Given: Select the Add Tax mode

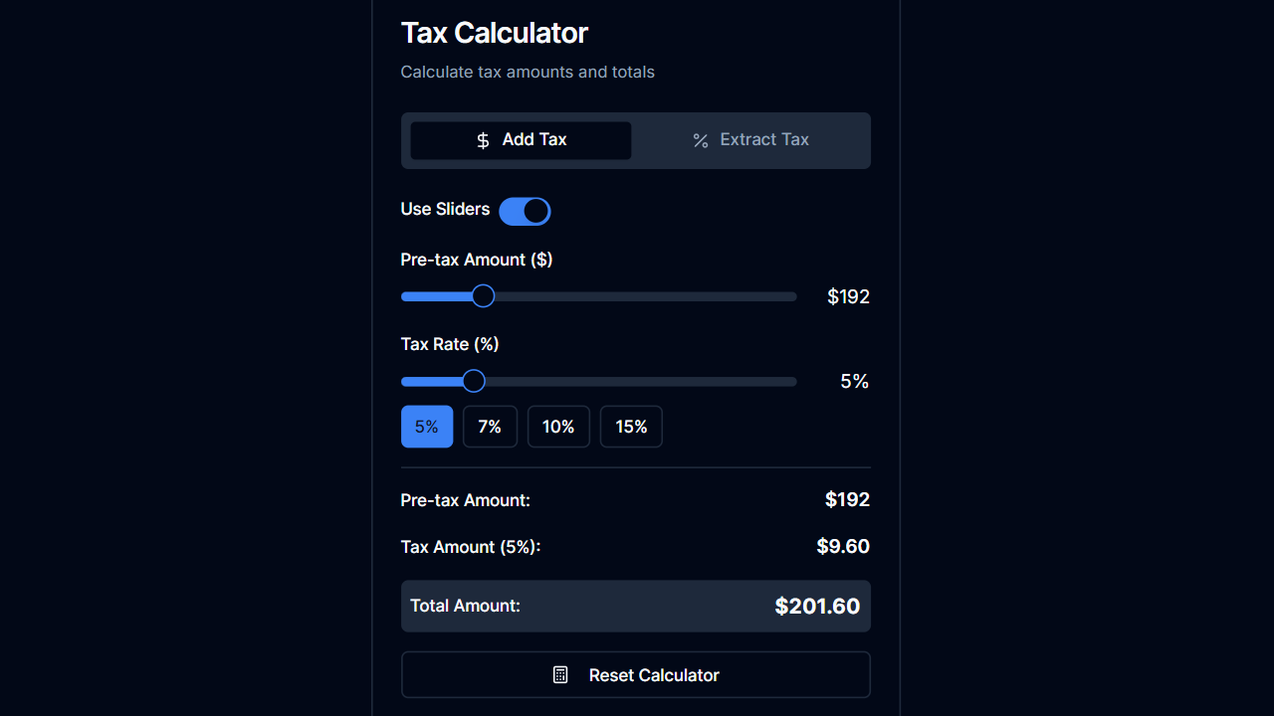Looking at the screenshot, I should [521, 140].
